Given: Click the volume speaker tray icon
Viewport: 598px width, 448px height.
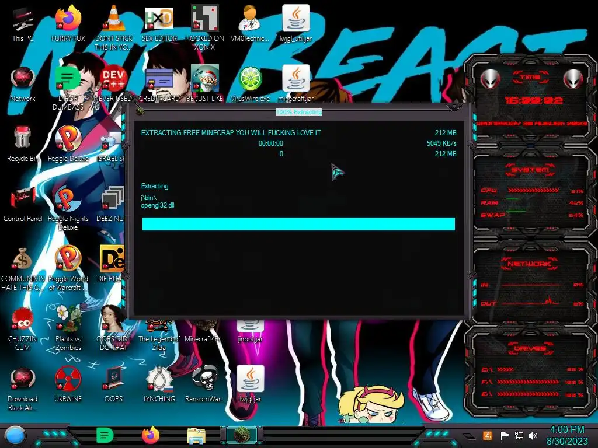Looking at the screenshot, I should tap(533, 435).
